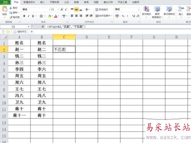
Task: Click the phonetic guide 文 icon
Action: click(64, 16)
